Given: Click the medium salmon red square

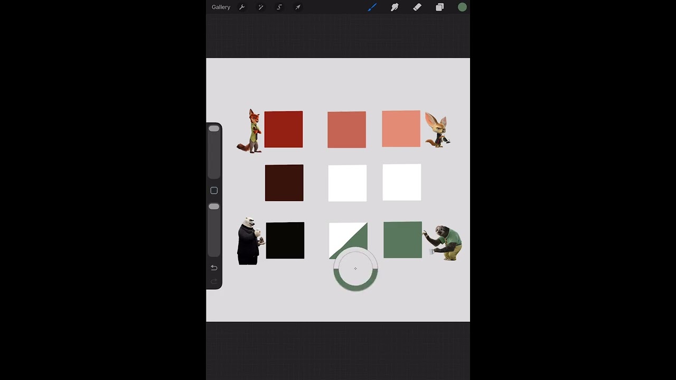Looking at the screenshot, I should click(x=346, y=130).
